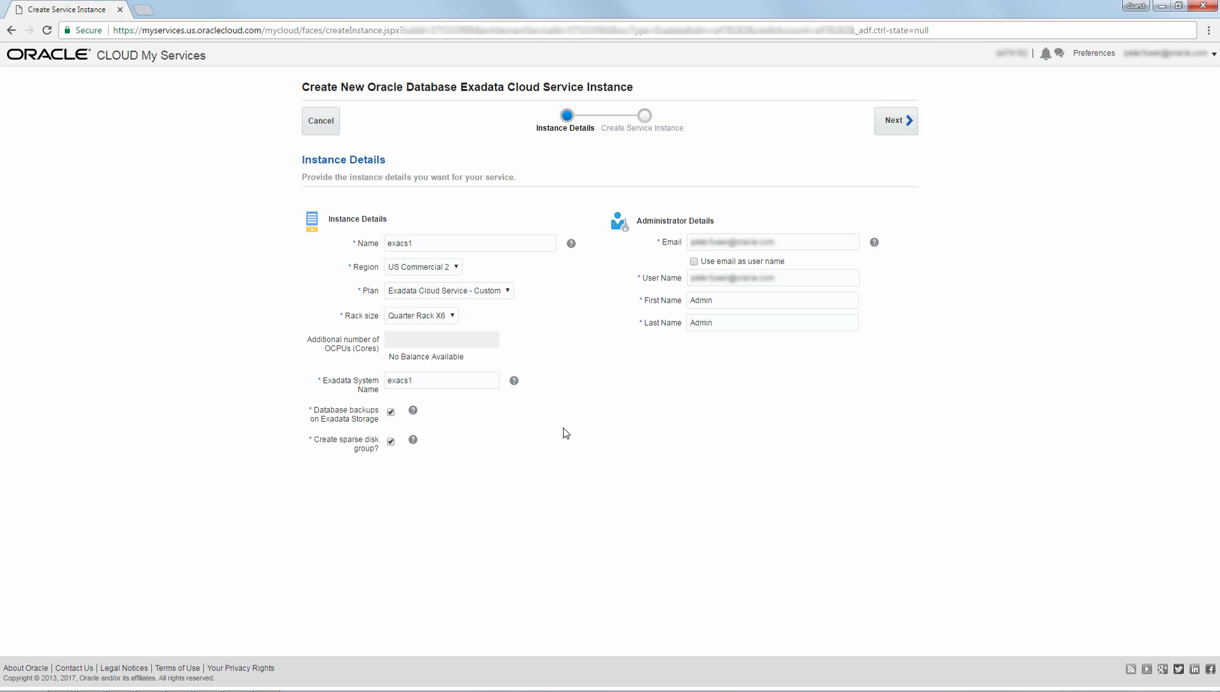
Task: Click the 'No Balance Available' text
Action: 426,357
